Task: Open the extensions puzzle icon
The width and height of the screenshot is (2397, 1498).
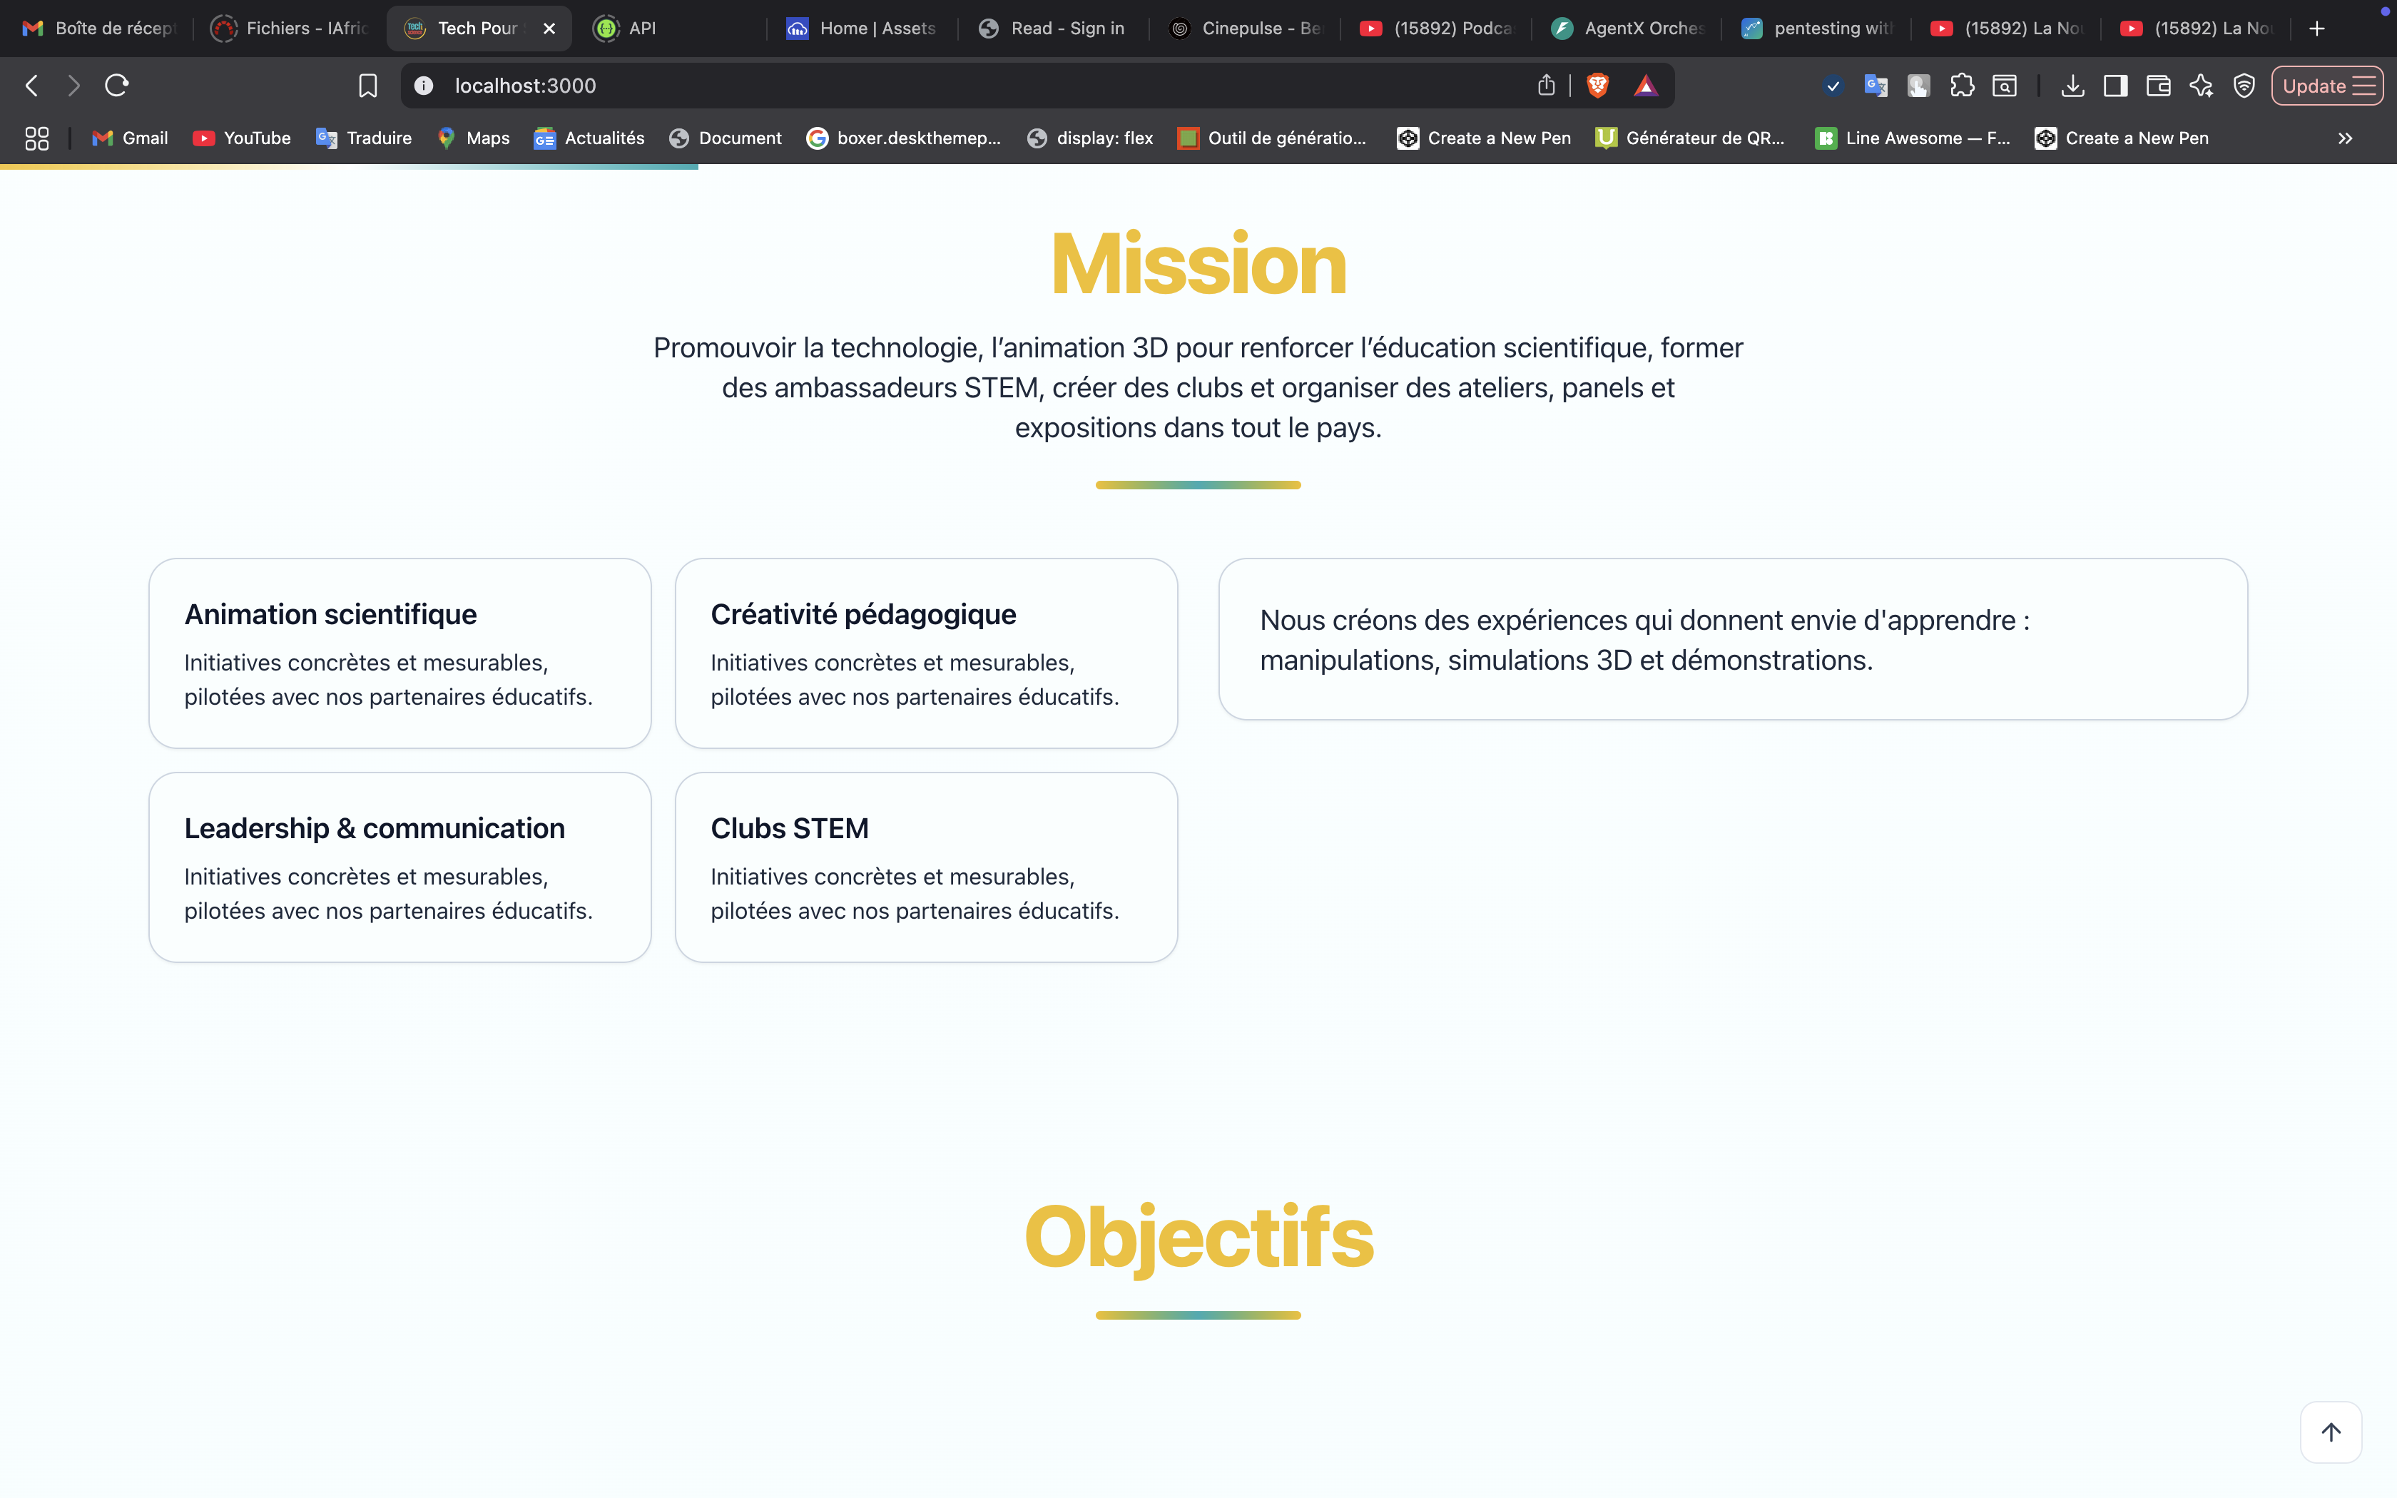Action: [1961, 86]
